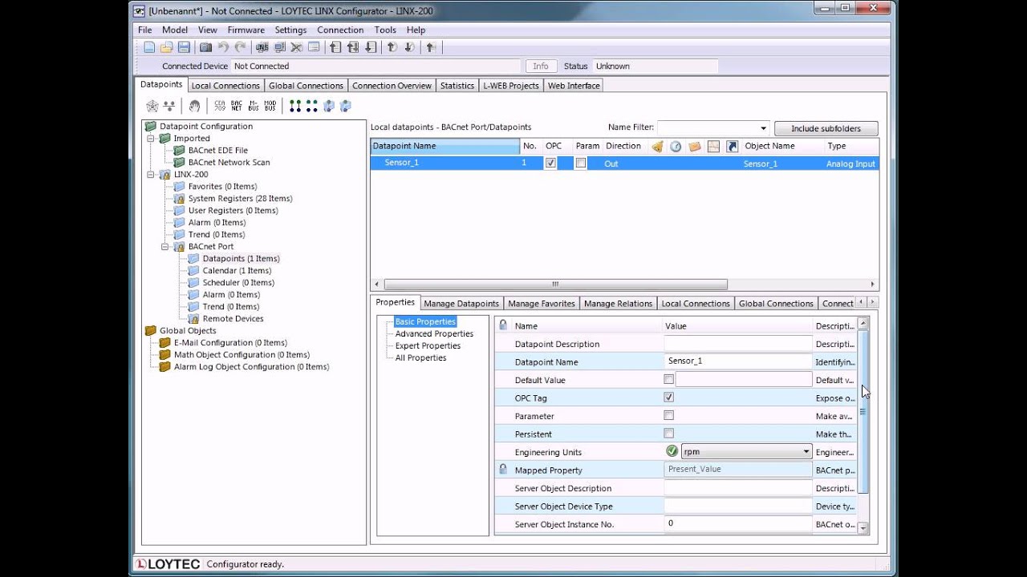Collapse the Imported tree node

click(x=150, y=138)
